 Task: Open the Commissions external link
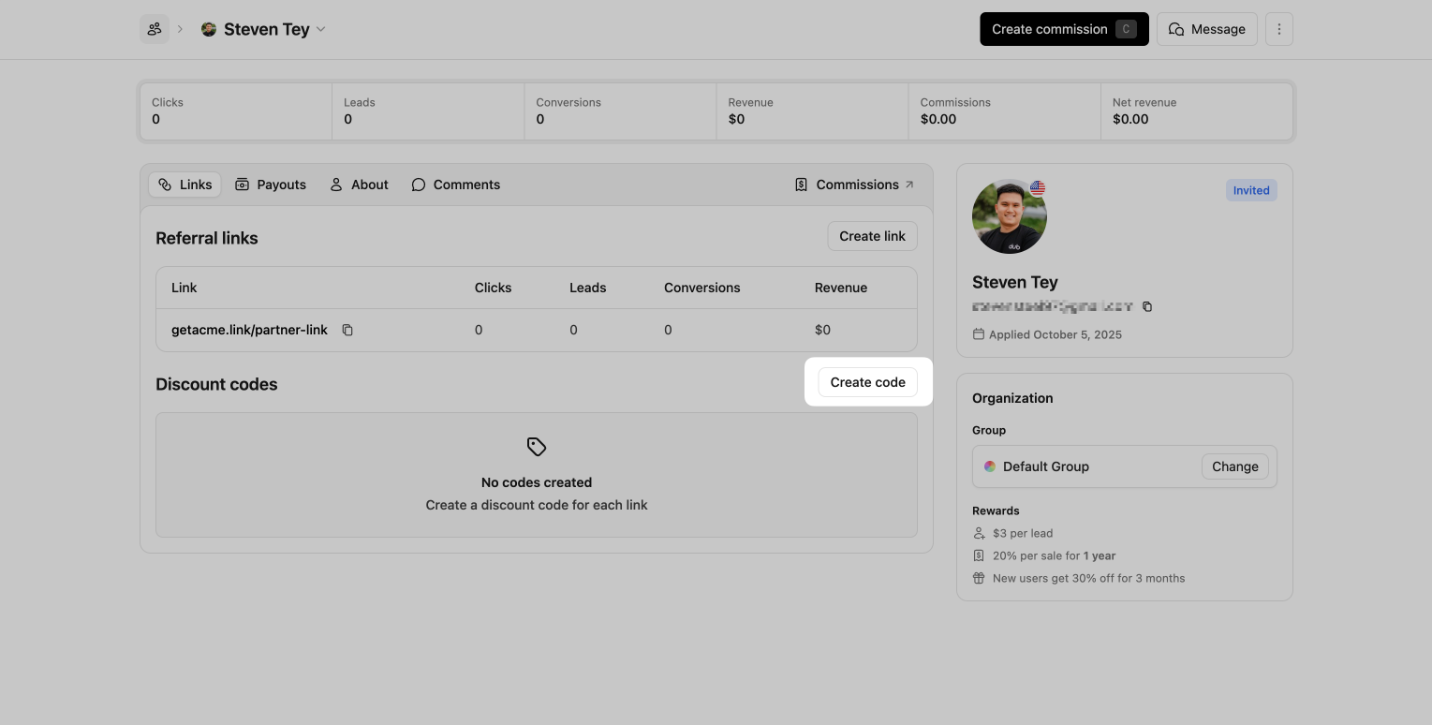tap(854, 185)
